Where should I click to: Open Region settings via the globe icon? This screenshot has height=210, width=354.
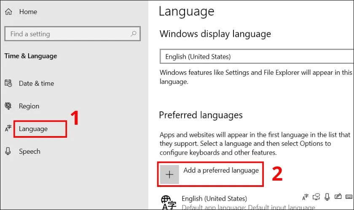click(x=8, y=106)
